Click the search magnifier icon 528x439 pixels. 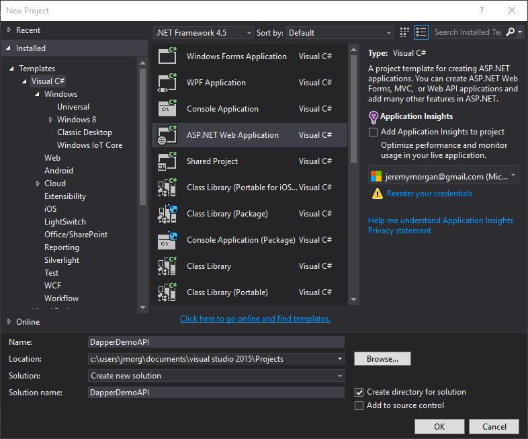(511, 32)
